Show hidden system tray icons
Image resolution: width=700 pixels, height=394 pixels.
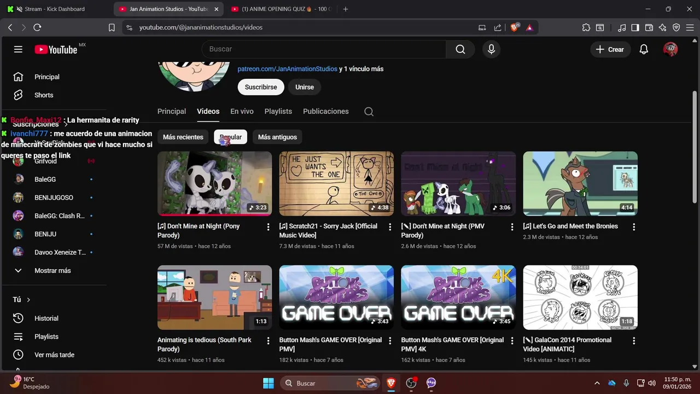(x=597, y=383)
